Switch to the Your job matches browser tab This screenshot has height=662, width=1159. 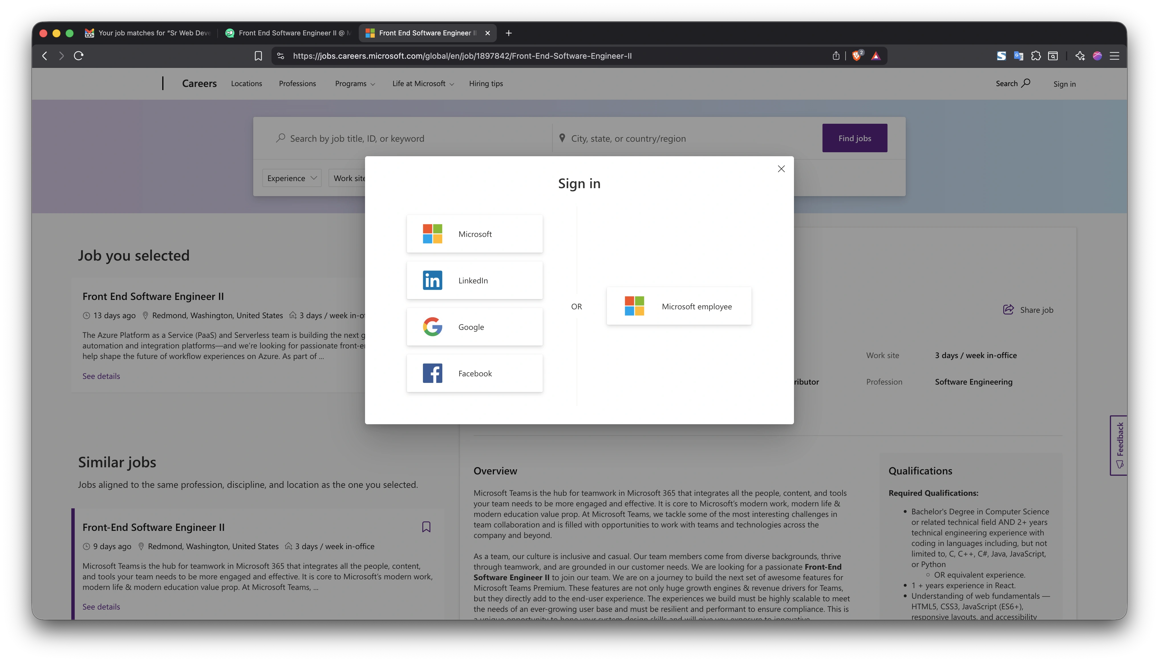coord(150,33)
